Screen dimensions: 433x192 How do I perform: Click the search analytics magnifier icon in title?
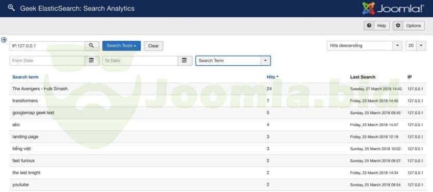click(x=11, y=8)
